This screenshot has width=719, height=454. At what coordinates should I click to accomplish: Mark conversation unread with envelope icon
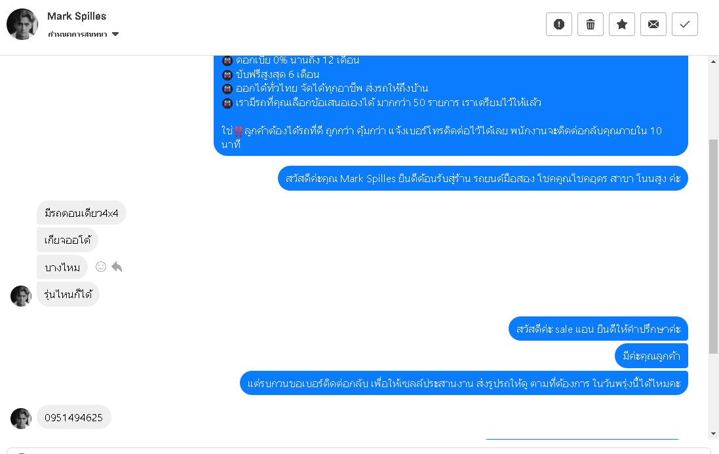653,24
